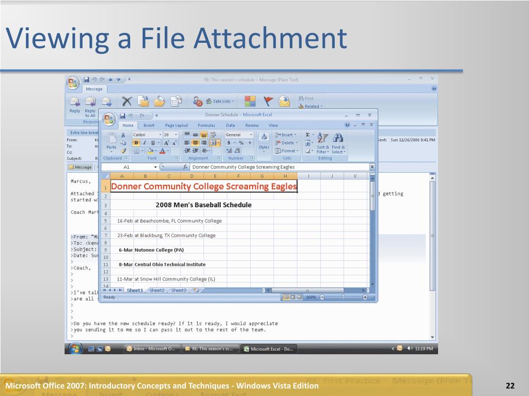Click the Increase Decimal icon
The width and height of the screenshot is (529, 396).
click(229, 151)
